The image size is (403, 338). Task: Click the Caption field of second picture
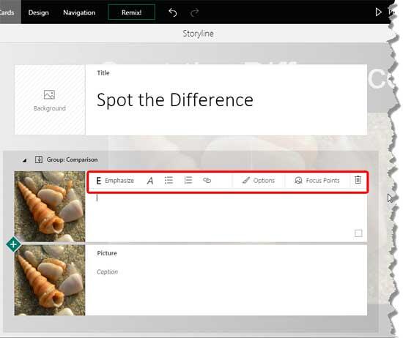[x=107, y=271]
